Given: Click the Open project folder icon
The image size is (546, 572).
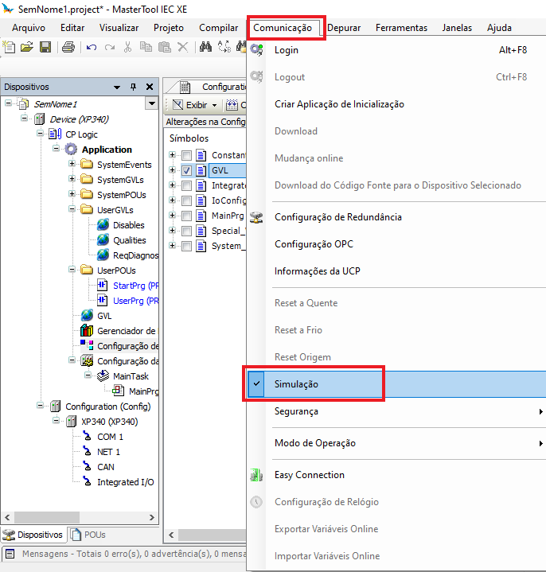Looking at the screenshot, I should coord(27,47).
